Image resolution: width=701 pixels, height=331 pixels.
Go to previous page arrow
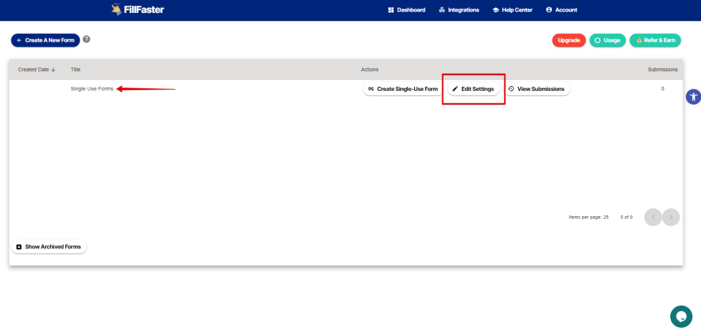[653, 217]
